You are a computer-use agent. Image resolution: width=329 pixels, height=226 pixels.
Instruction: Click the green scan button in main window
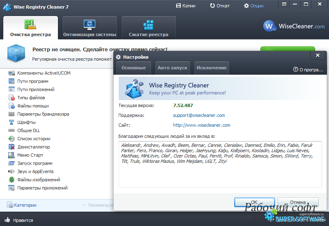point(288,49)
